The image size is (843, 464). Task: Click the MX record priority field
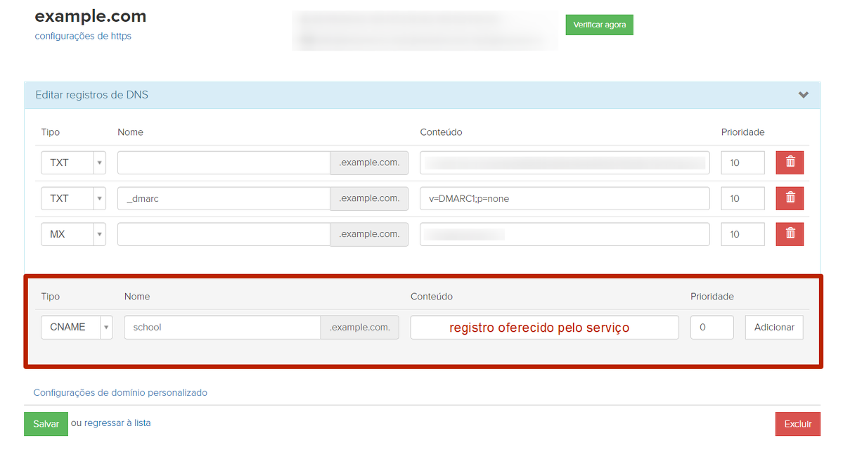tap(742, 234)
